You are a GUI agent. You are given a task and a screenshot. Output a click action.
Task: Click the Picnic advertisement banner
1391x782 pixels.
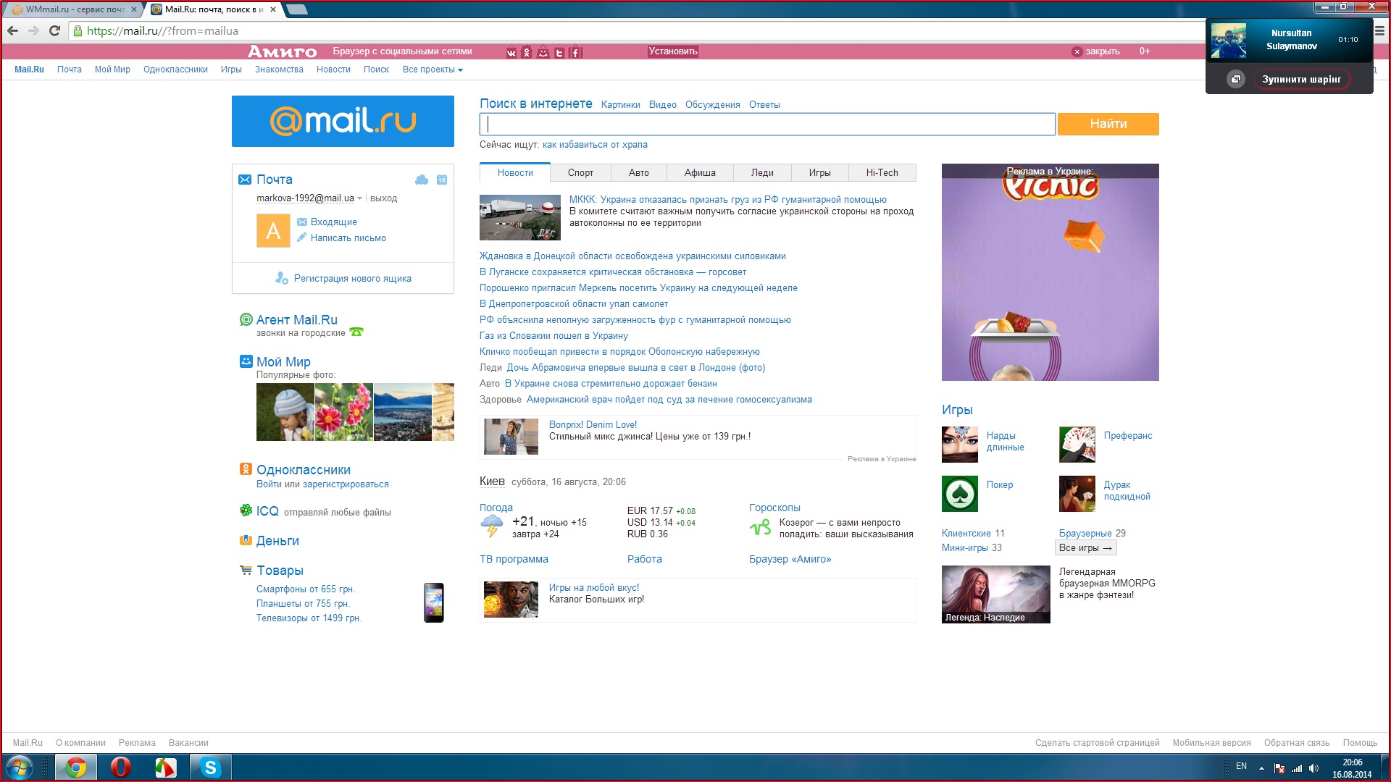pyautogui.click(x=1050, y=272)
